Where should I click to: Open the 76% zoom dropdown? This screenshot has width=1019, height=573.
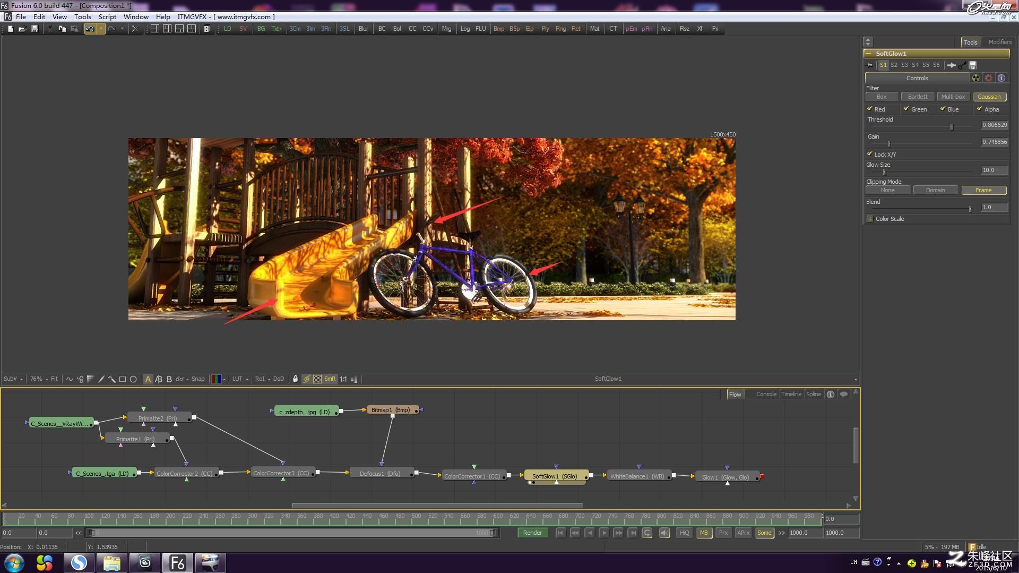(x=38, y=379)
